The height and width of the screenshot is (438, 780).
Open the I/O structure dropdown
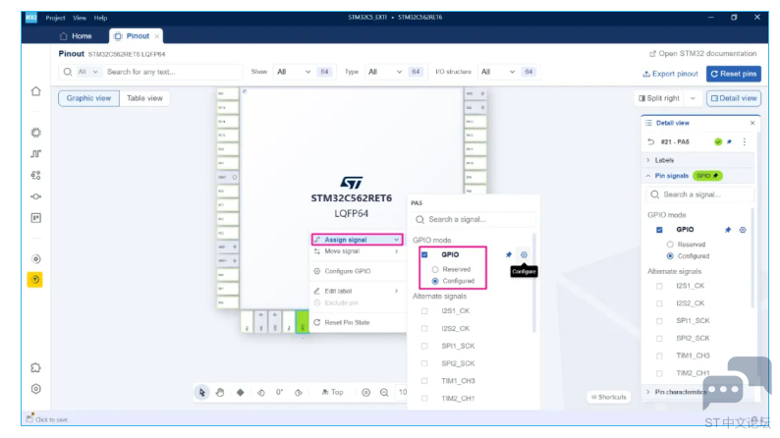tap(498, 72)
